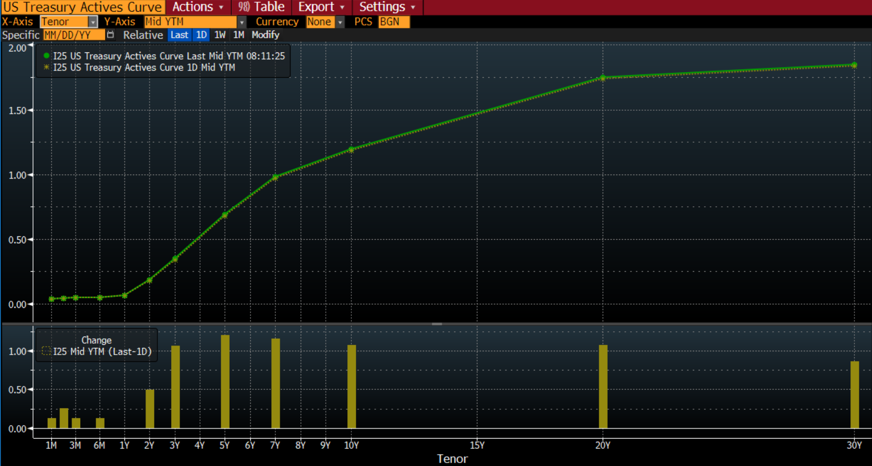Expand the X-Axis Tenor dropdown
Viewport: 872px width, 466px height.
pos(93,22)
